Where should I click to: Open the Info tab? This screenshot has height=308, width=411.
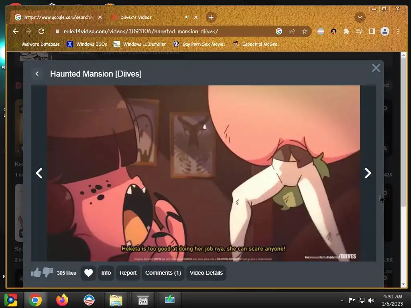106,273
